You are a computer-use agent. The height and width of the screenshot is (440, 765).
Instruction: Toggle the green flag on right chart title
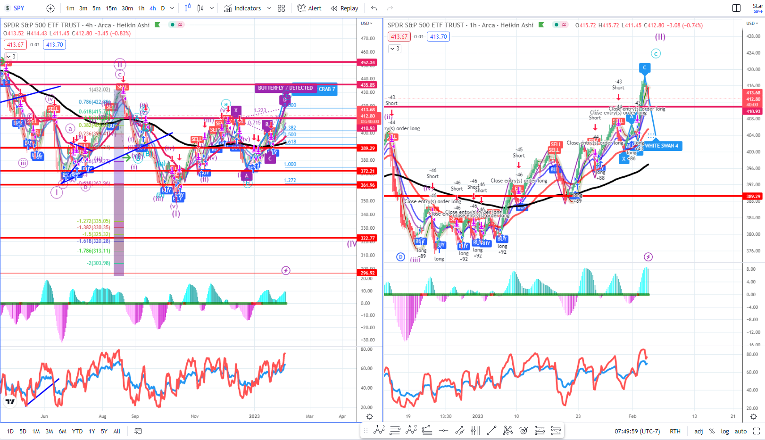click(x=541, y=25)
